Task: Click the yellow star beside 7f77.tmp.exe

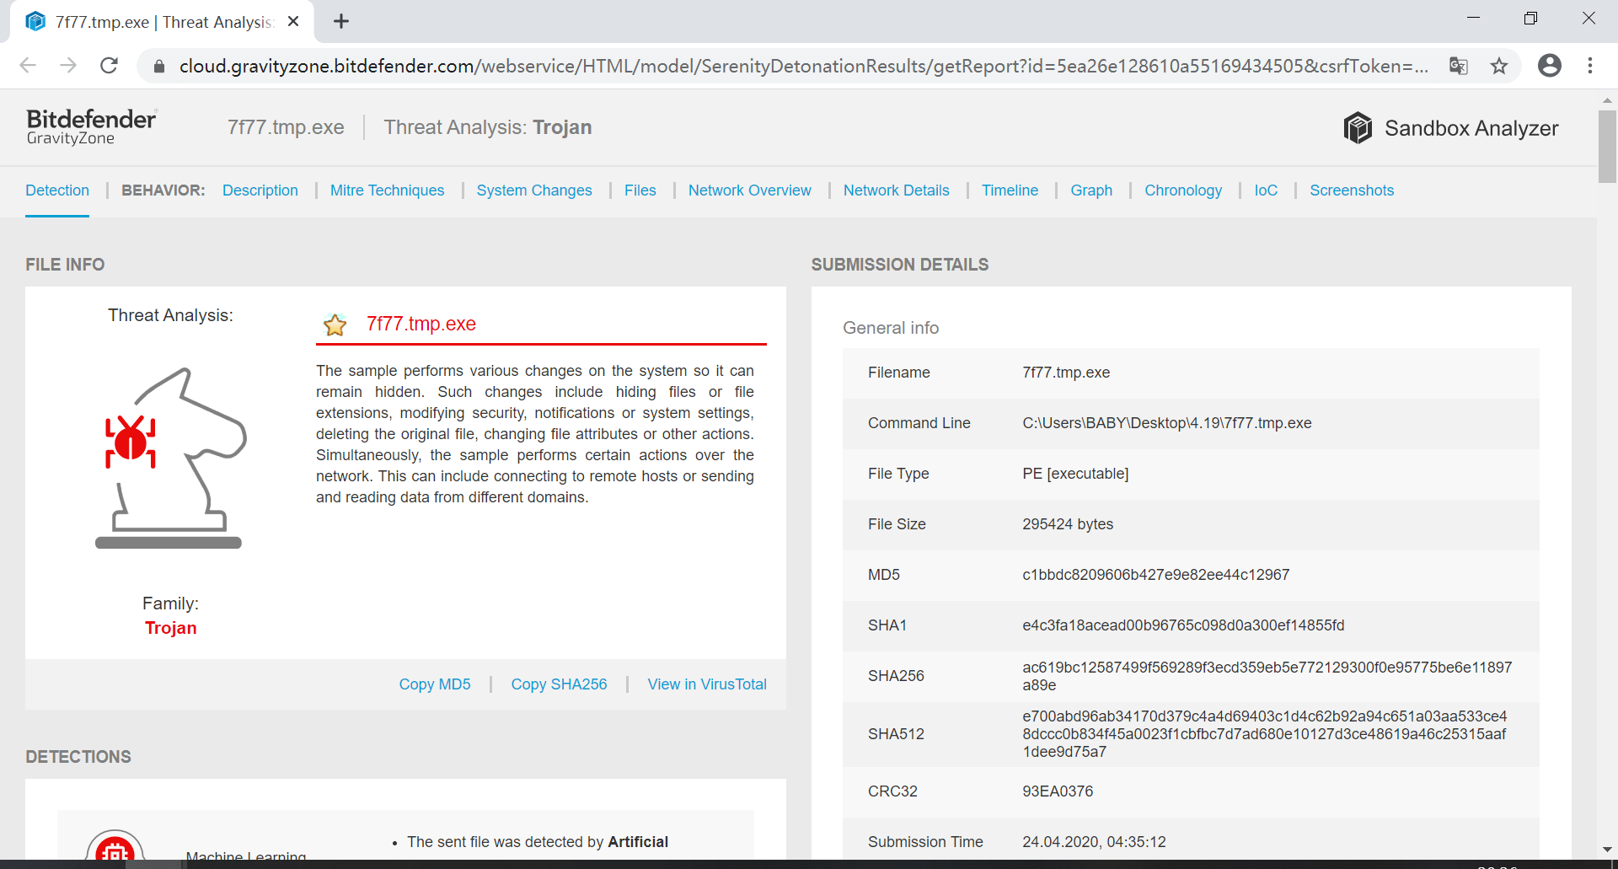Action: click(x=335, y=325)
